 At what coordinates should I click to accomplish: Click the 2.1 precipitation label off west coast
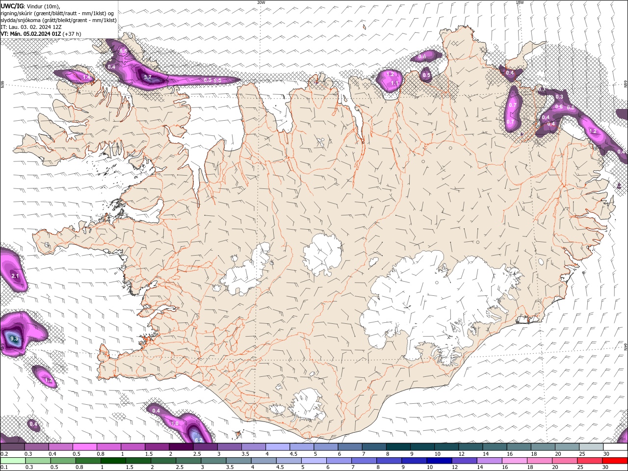point(15,276)
